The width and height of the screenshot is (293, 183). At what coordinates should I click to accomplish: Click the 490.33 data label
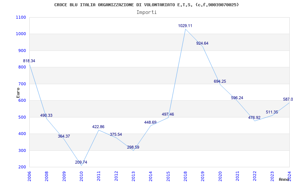(47, 115)
